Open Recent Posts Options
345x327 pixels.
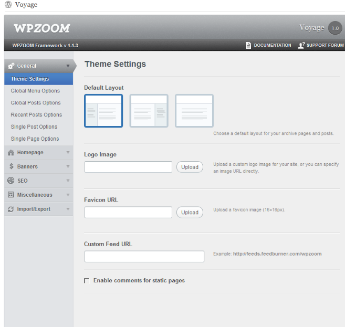click(x=36, y=115)
